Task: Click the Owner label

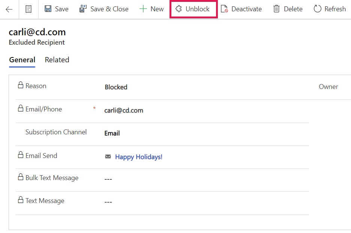Action: click(328, 87)
